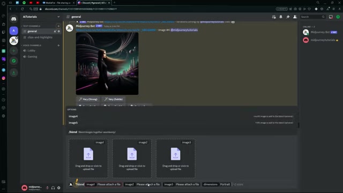Click the Discord Search field
This screenshot has height=193, width=343.
click(312, 17)
